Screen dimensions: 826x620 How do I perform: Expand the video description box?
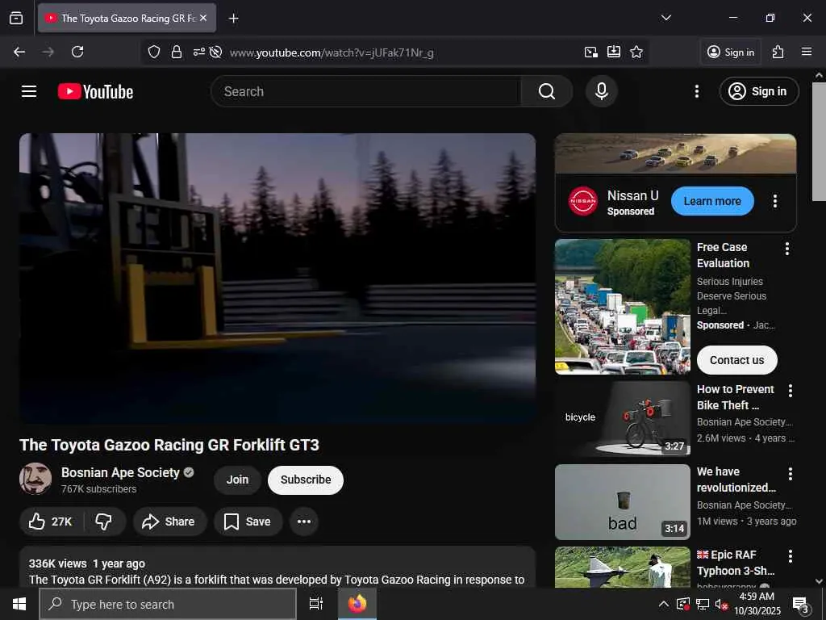[277, 568]
